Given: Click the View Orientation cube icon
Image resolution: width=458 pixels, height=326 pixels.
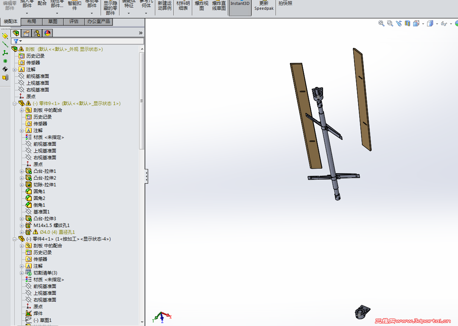Looking at the screenshot, I should (x=416, y=23).
